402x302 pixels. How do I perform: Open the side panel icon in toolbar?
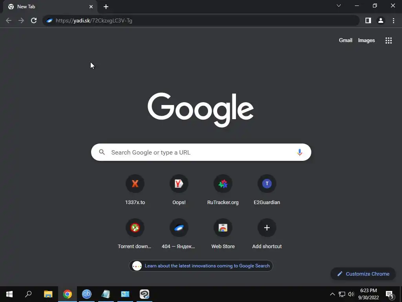(x=368, y=20)
